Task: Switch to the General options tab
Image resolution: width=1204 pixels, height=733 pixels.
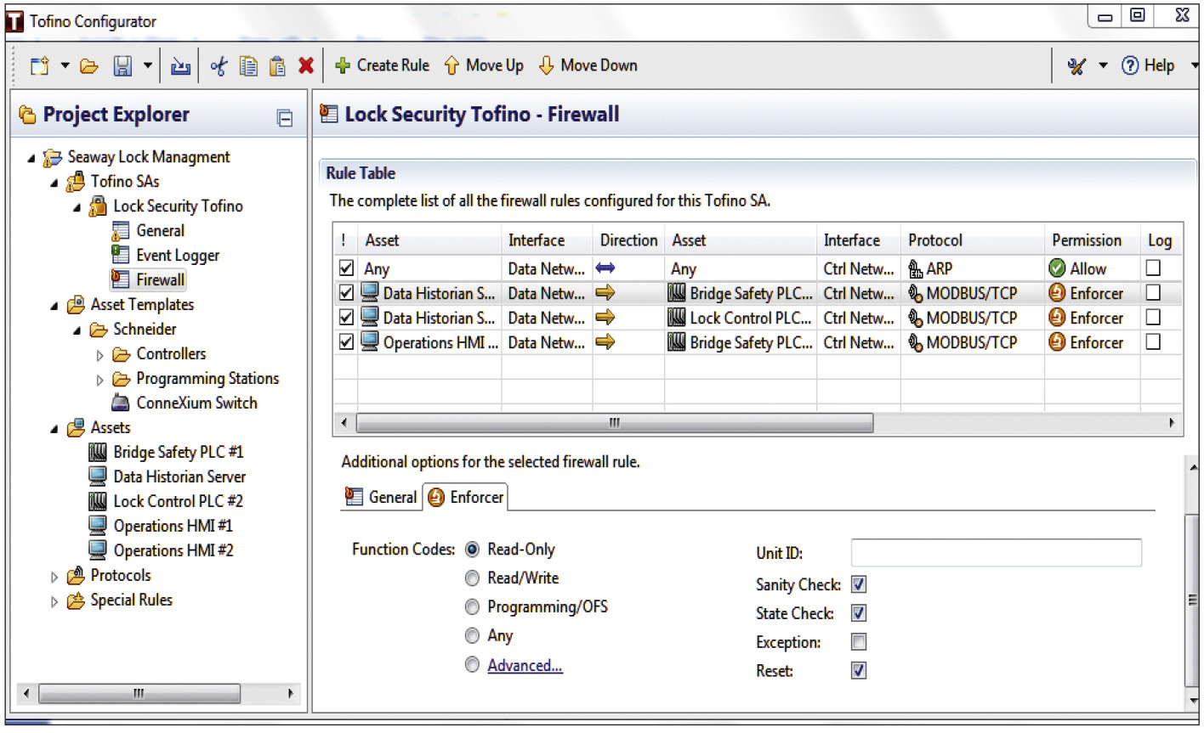Action: coord(381,498)
